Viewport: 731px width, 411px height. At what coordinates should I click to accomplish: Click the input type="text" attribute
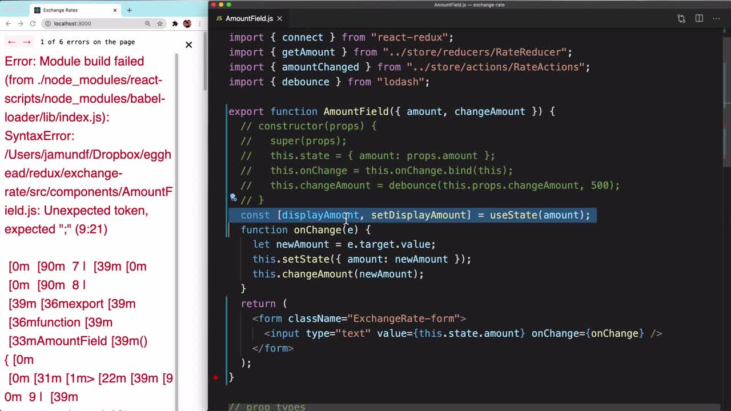coord(338,333)
